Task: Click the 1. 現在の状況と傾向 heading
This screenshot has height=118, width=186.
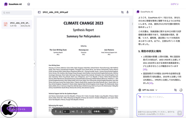Action: coord(150,51)
